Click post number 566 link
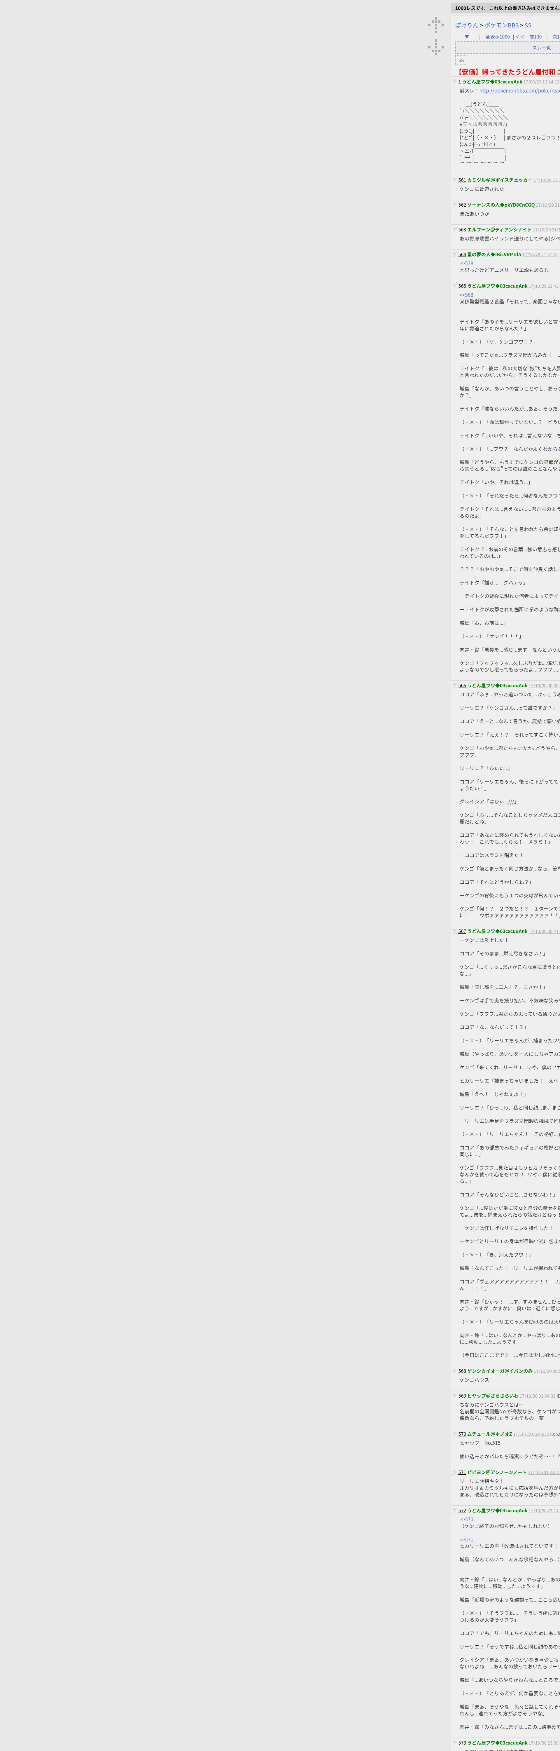 tap(462, 685)
